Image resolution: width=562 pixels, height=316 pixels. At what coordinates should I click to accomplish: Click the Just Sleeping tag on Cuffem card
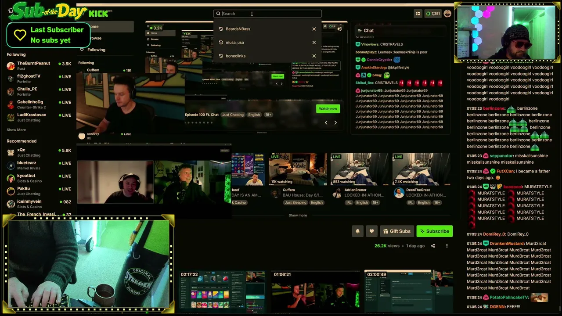click(295, 203)
